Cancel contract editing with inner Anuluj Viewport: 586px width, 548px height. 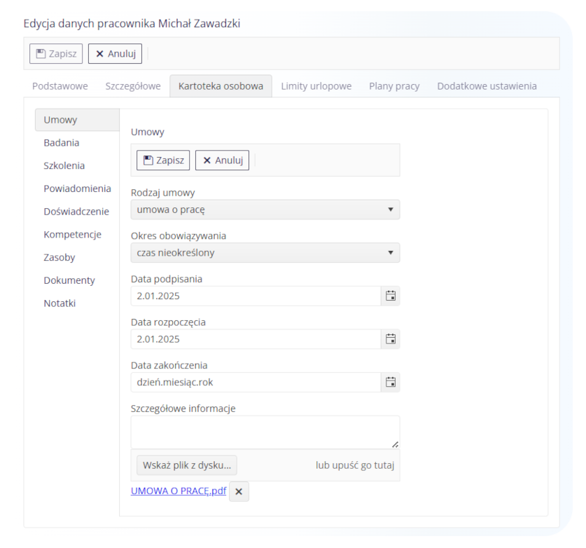click(x=223, y=160)
